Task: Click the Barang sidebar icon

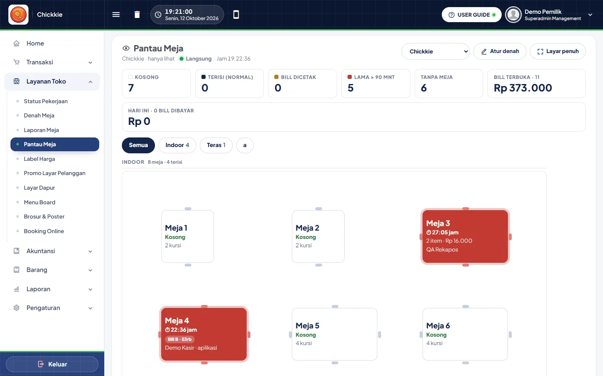Action: [x=17, y=270]
